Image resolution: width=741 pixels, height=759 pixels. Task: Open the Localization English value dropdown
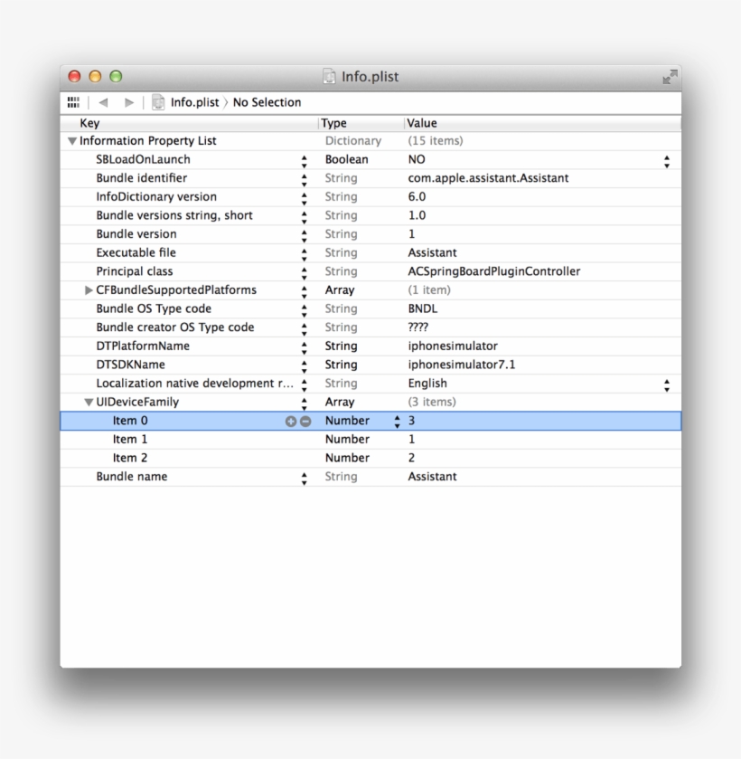[x=666, y=384]
